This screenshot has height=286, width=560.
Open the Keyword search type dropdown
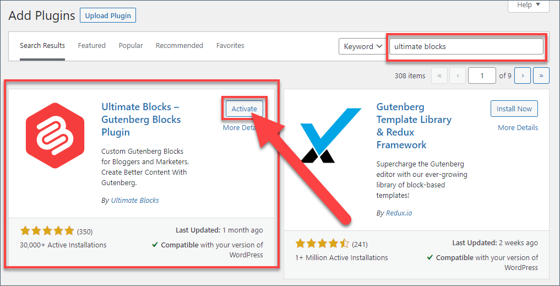[362, 46]
